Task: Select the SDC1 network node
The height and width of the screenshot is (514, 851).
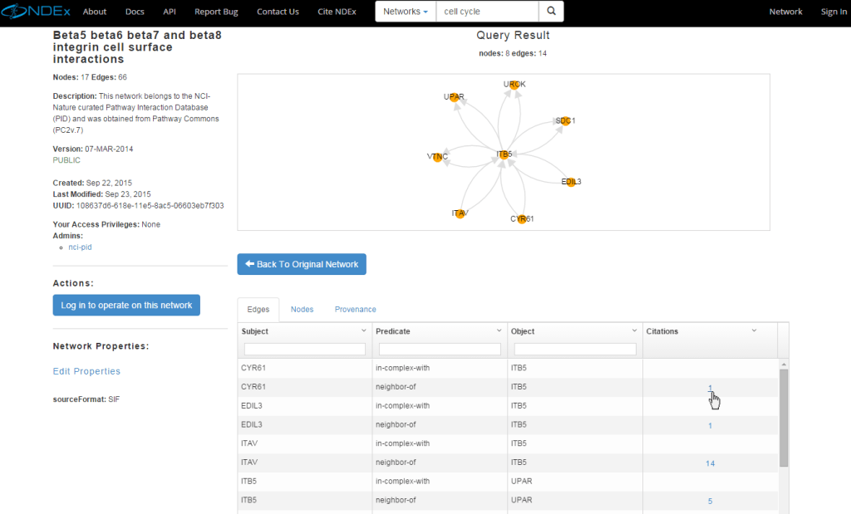Action: pyautogui.click(x=565, y=121)
